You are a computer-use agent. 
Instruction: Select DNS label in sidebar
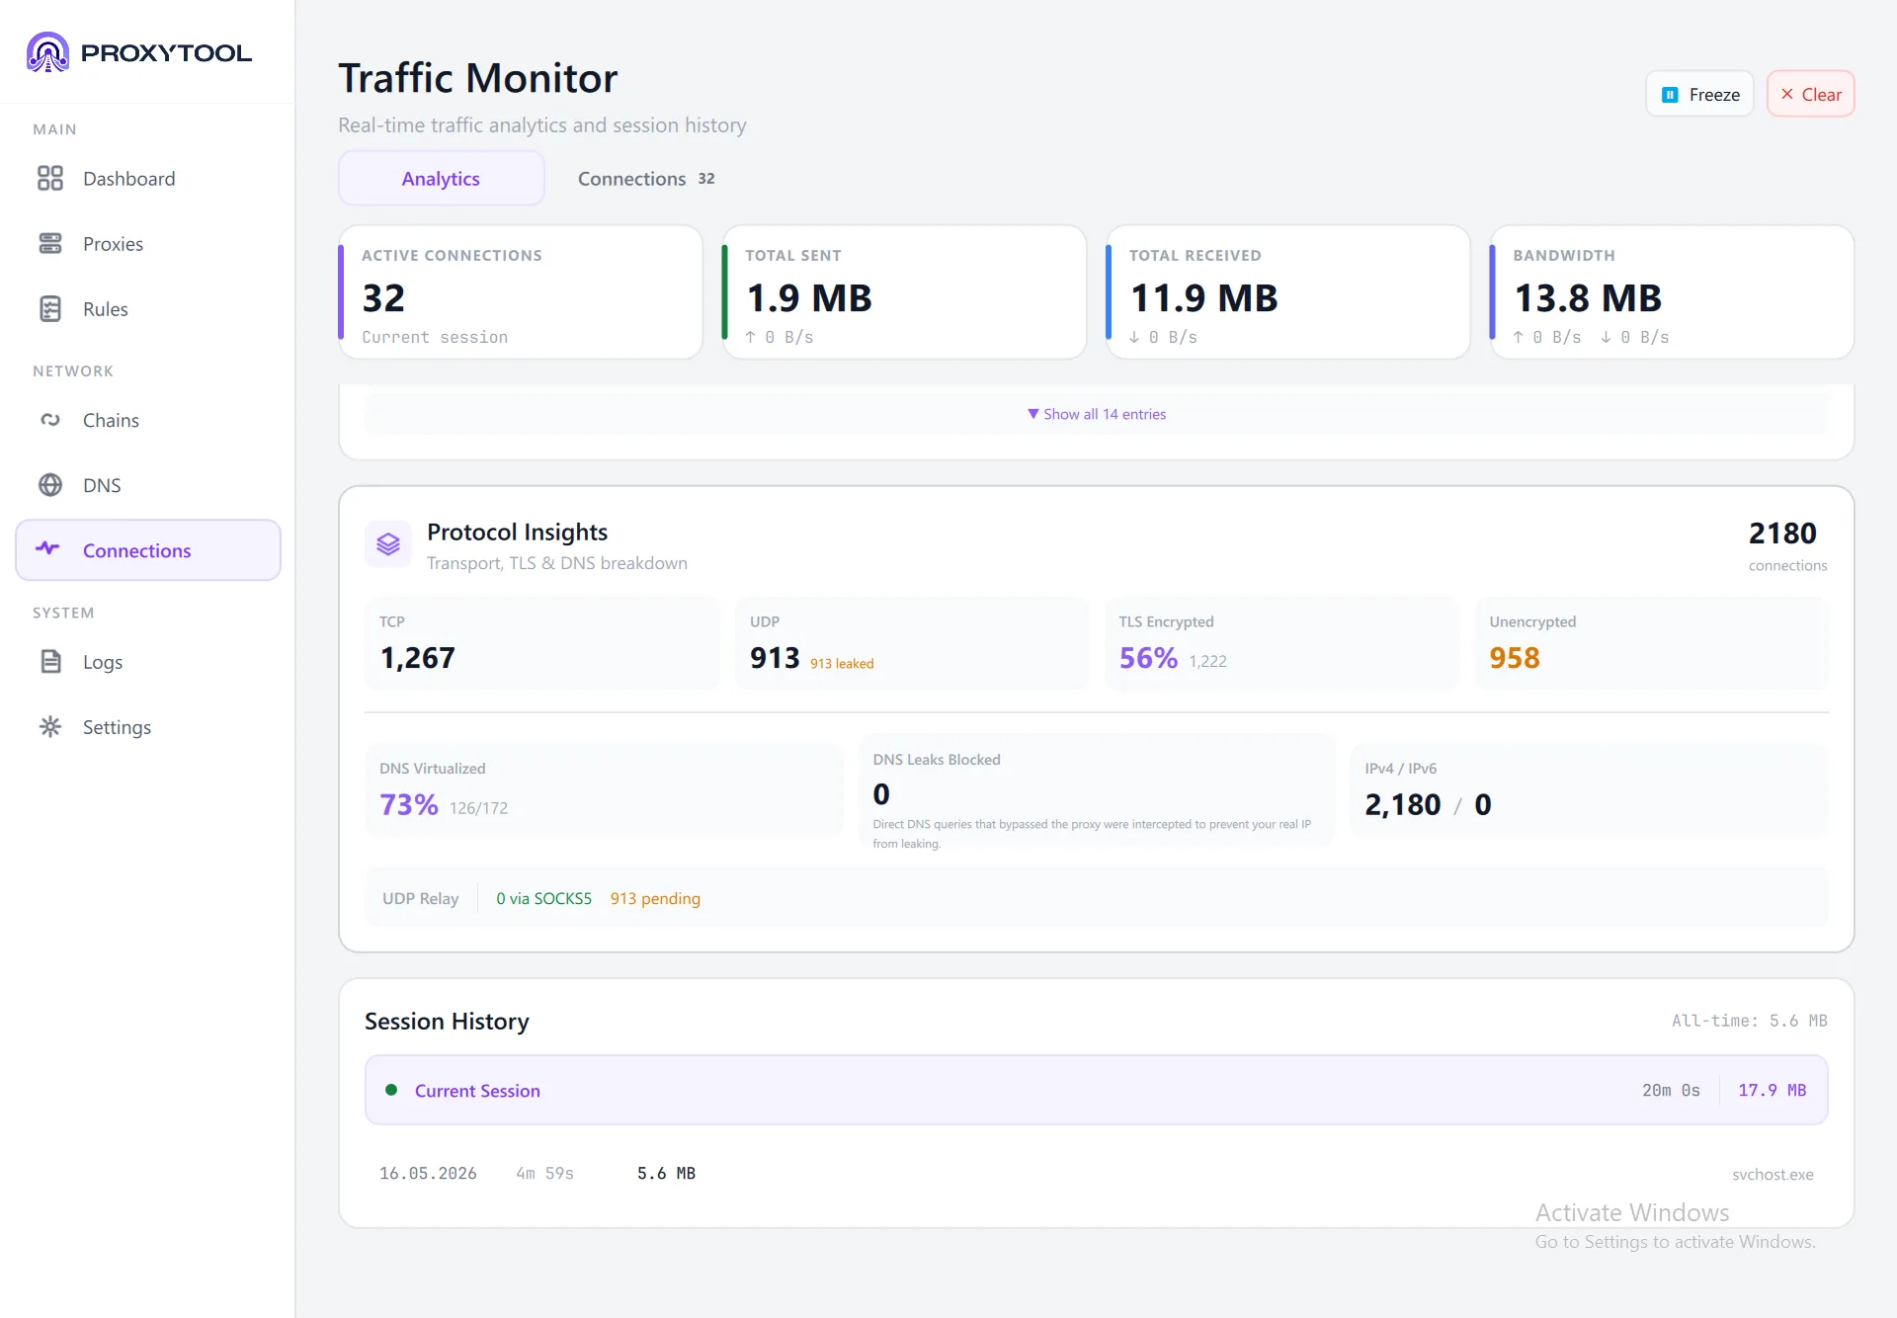[102, 485]
